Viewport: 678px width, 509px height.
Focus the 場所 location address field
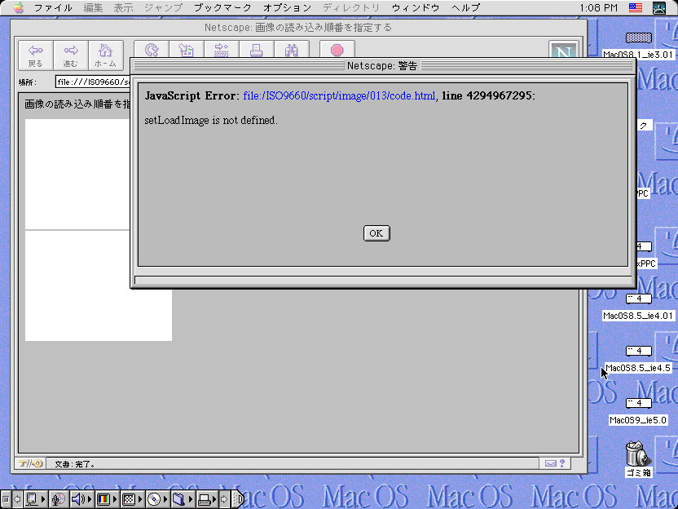click(x=93, y=82)
